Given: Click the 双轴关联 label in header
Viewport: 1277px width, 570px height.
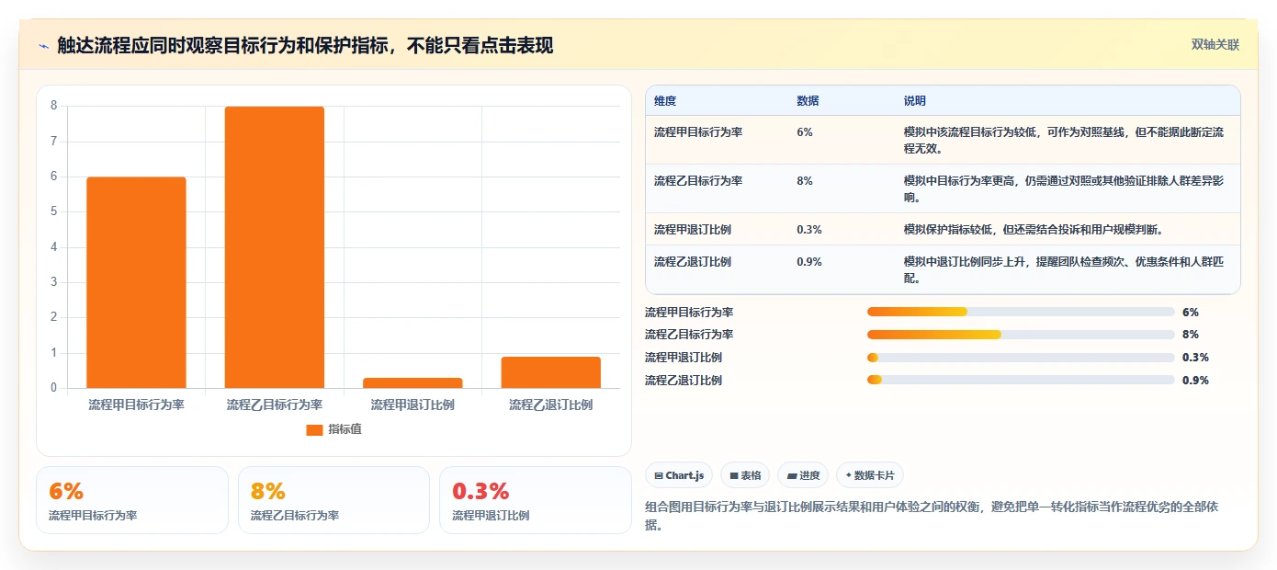Looking at the screenshot, I should click(x=1215, y=45).
